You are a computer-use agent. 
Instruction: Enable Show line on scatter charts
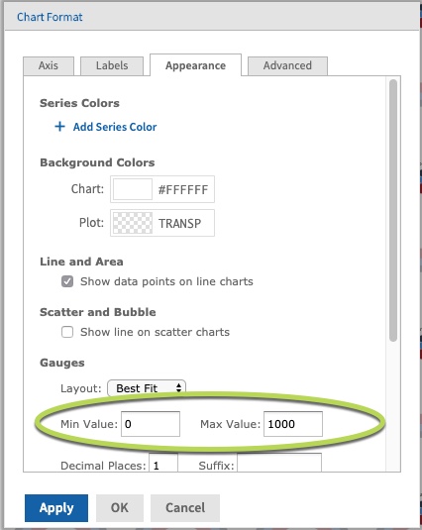tap(67, 332)
